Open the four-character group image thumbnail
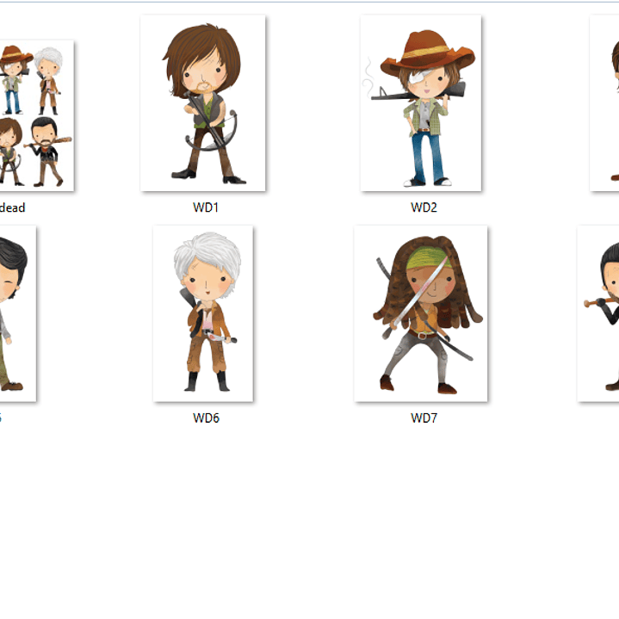The width and height of the screenshot is (619, 619). [x=37, y=115]
